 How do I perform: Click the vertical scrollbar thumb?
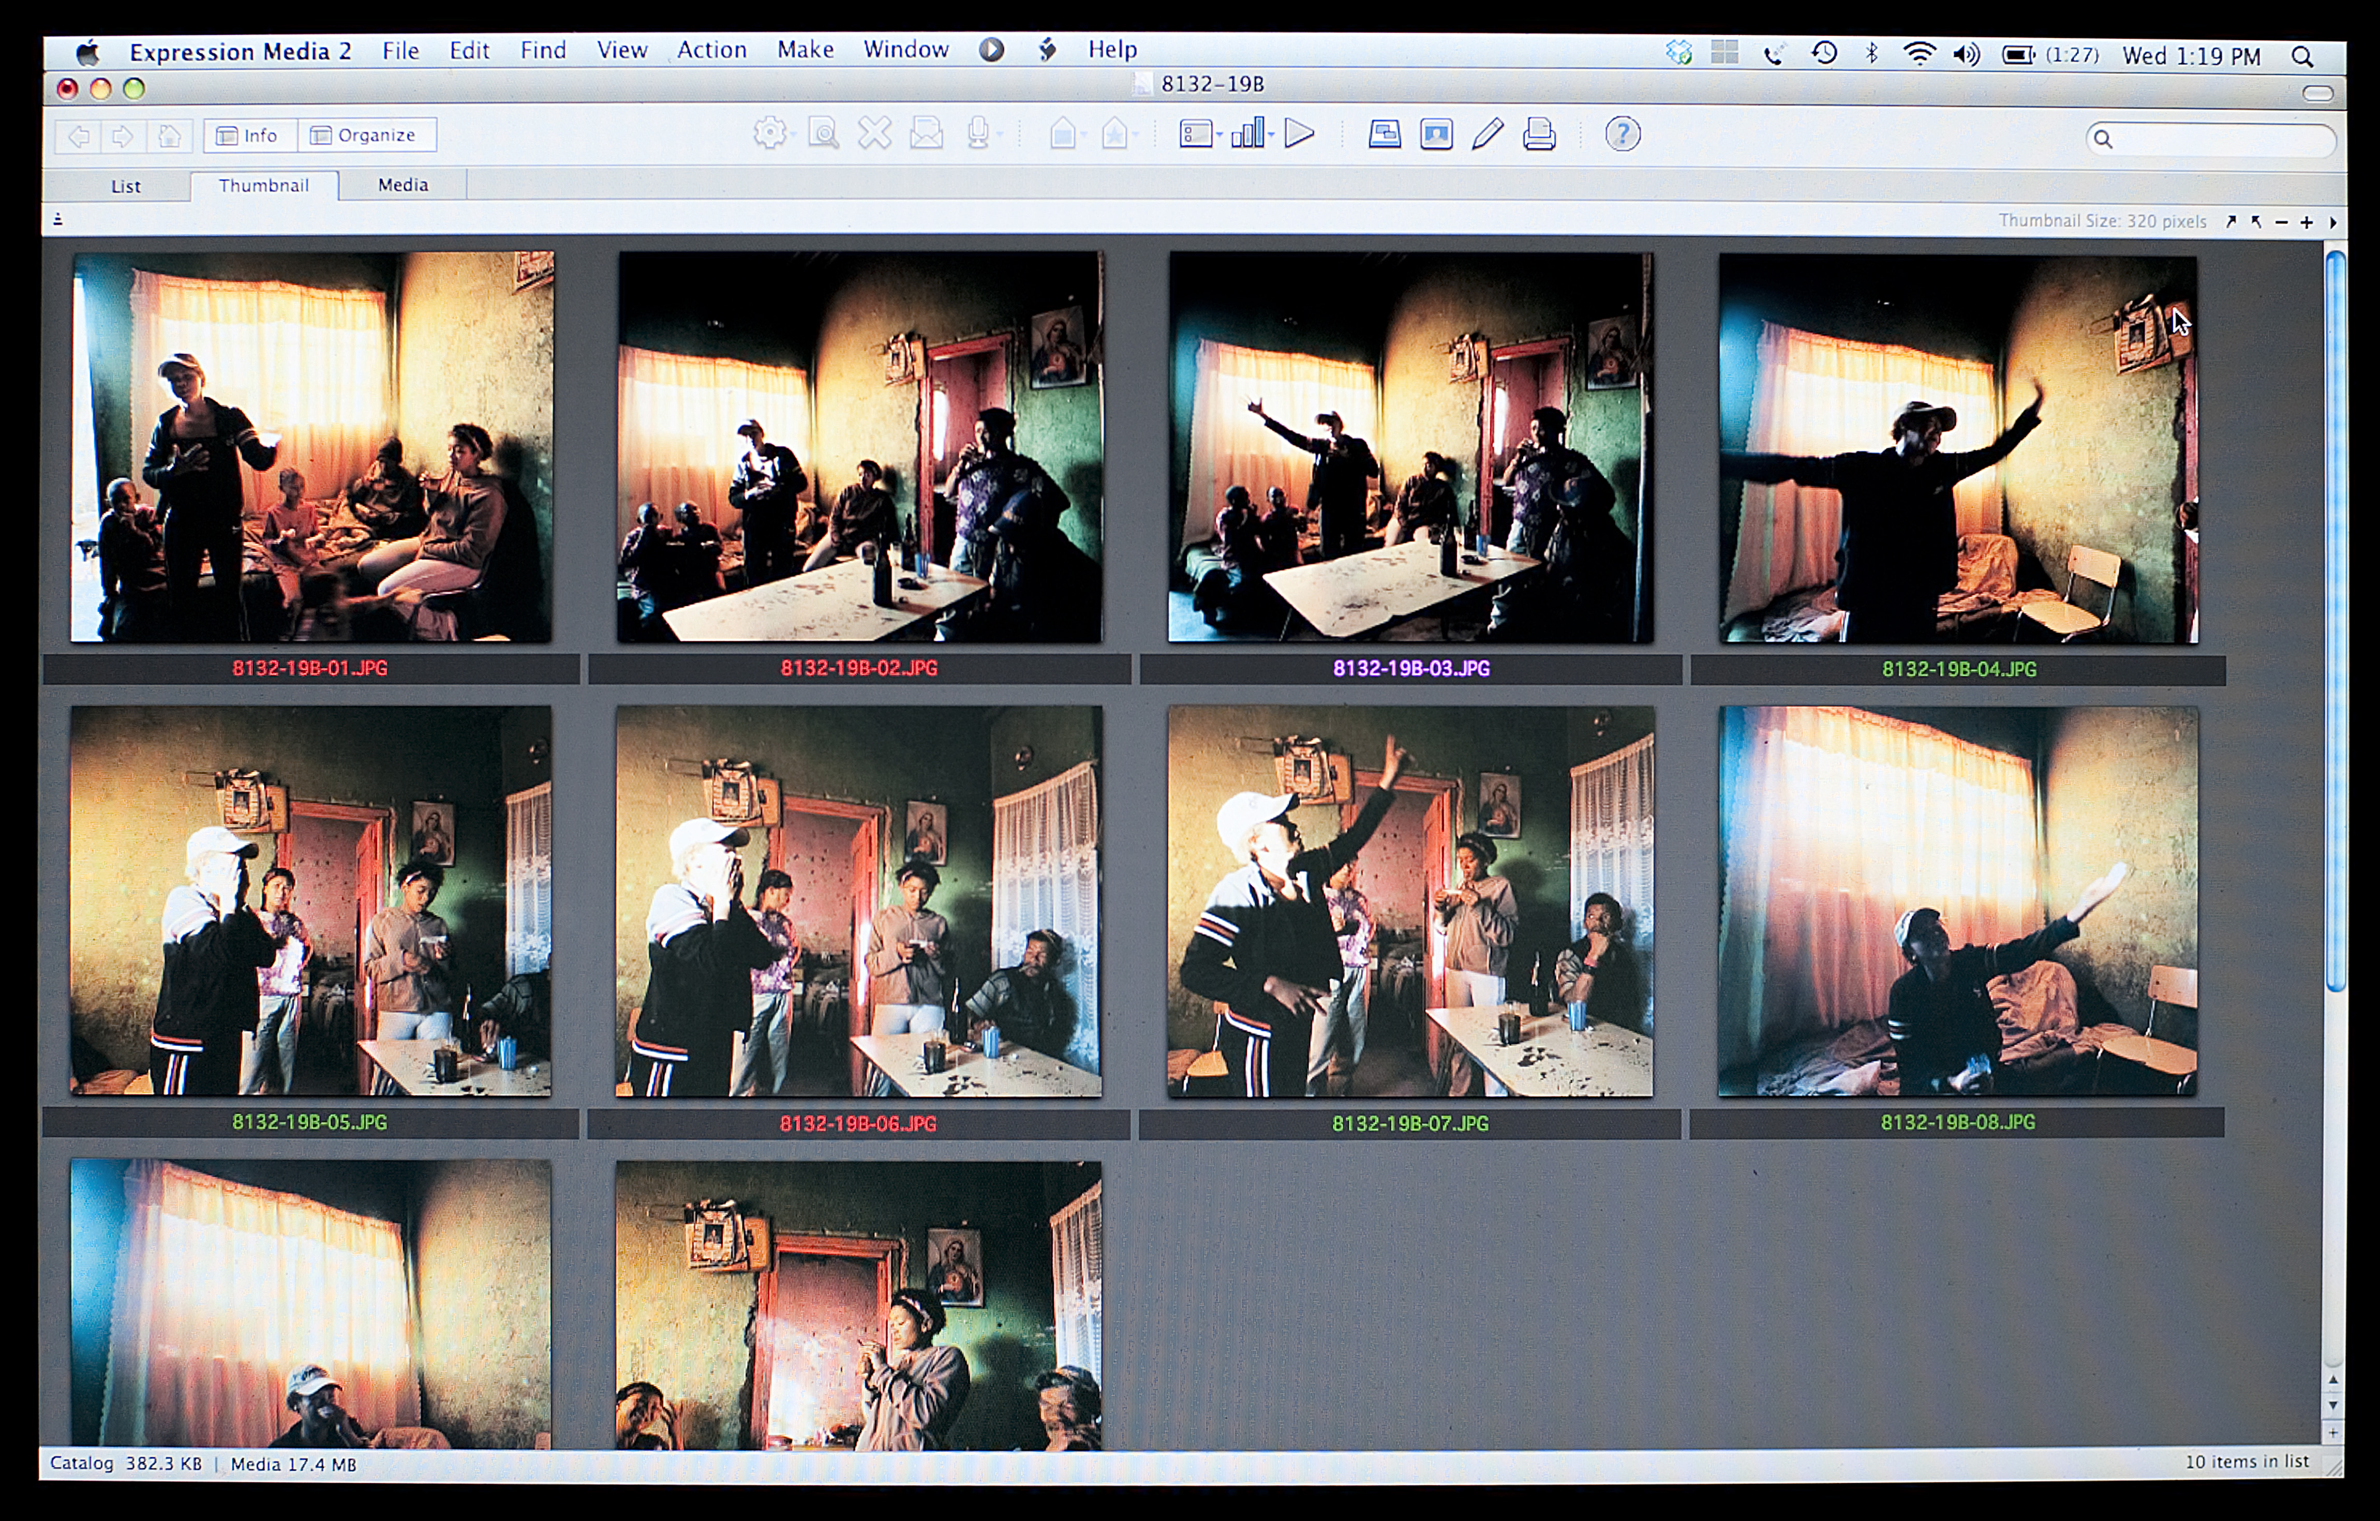coord(2334,620)
